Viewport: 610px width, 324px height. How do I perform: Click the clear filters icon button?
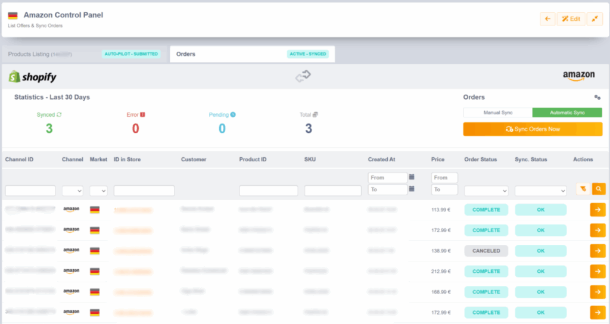583,189
